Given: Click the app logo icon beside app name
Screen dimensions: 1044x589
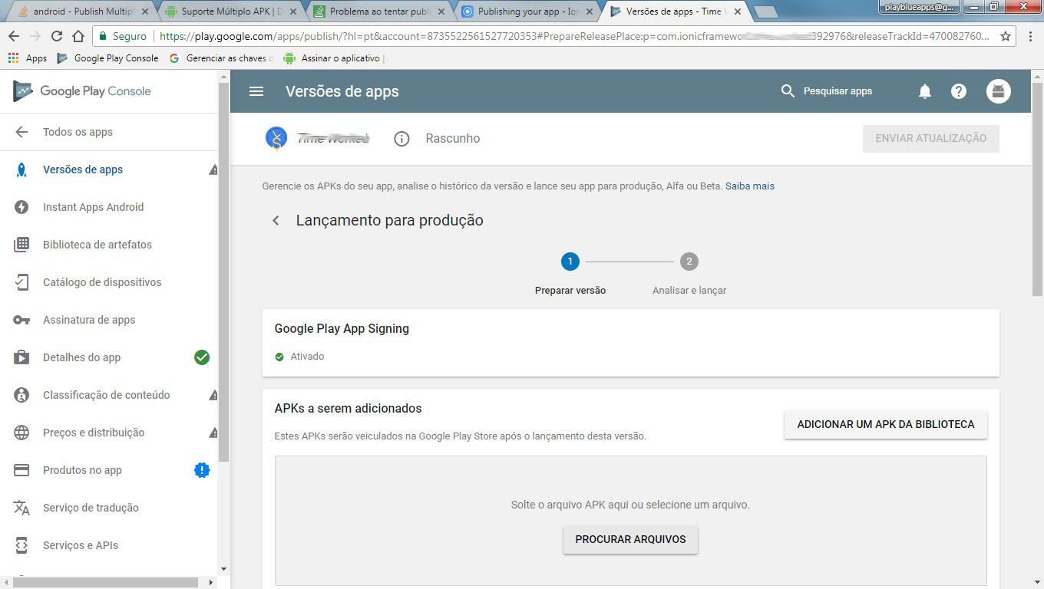Looking at the screenshot, I should click(x=276, y=138).
